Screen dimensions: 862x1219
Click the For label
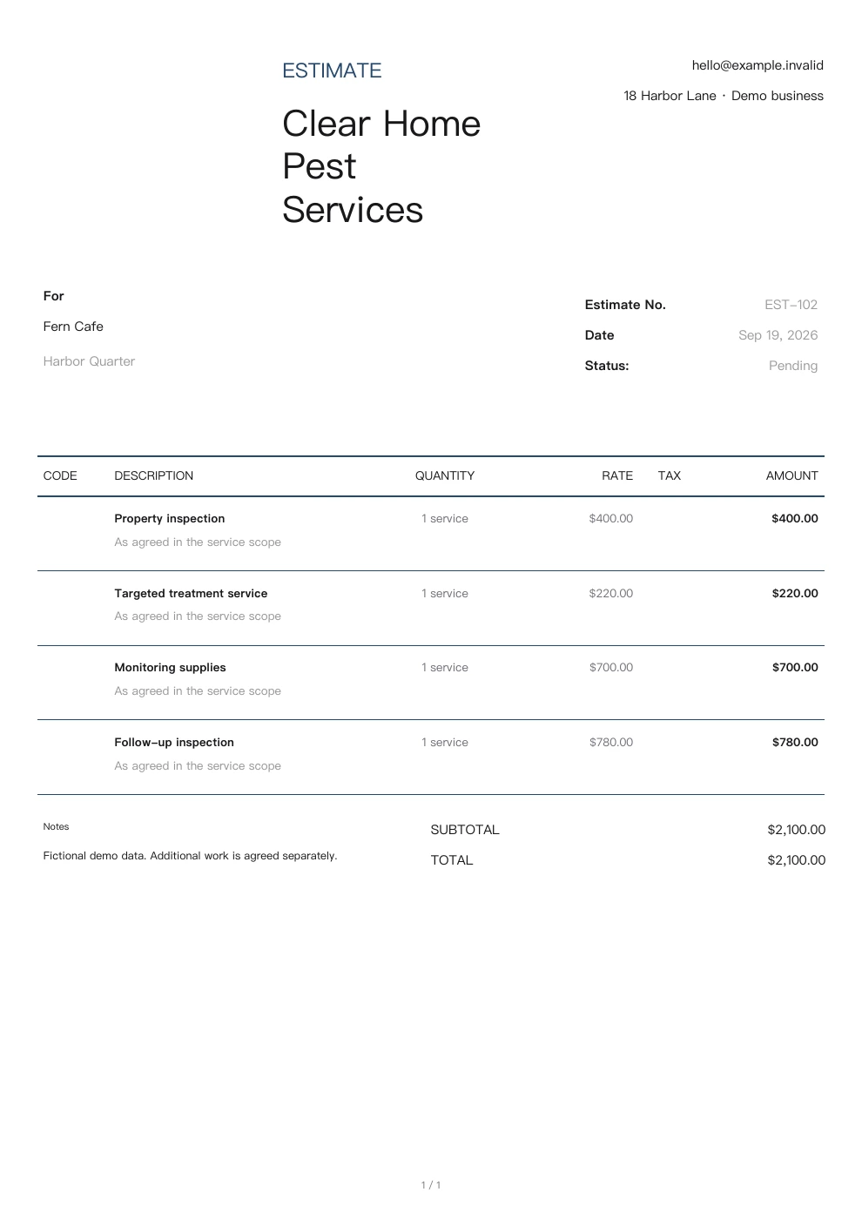54,296
